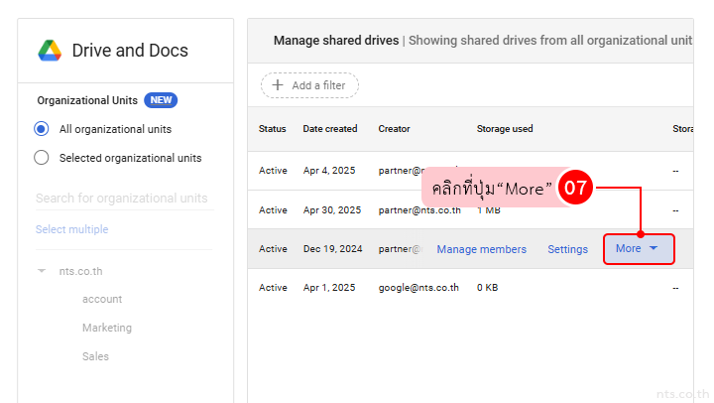Sort by the Date created column header

coord(330,129)
